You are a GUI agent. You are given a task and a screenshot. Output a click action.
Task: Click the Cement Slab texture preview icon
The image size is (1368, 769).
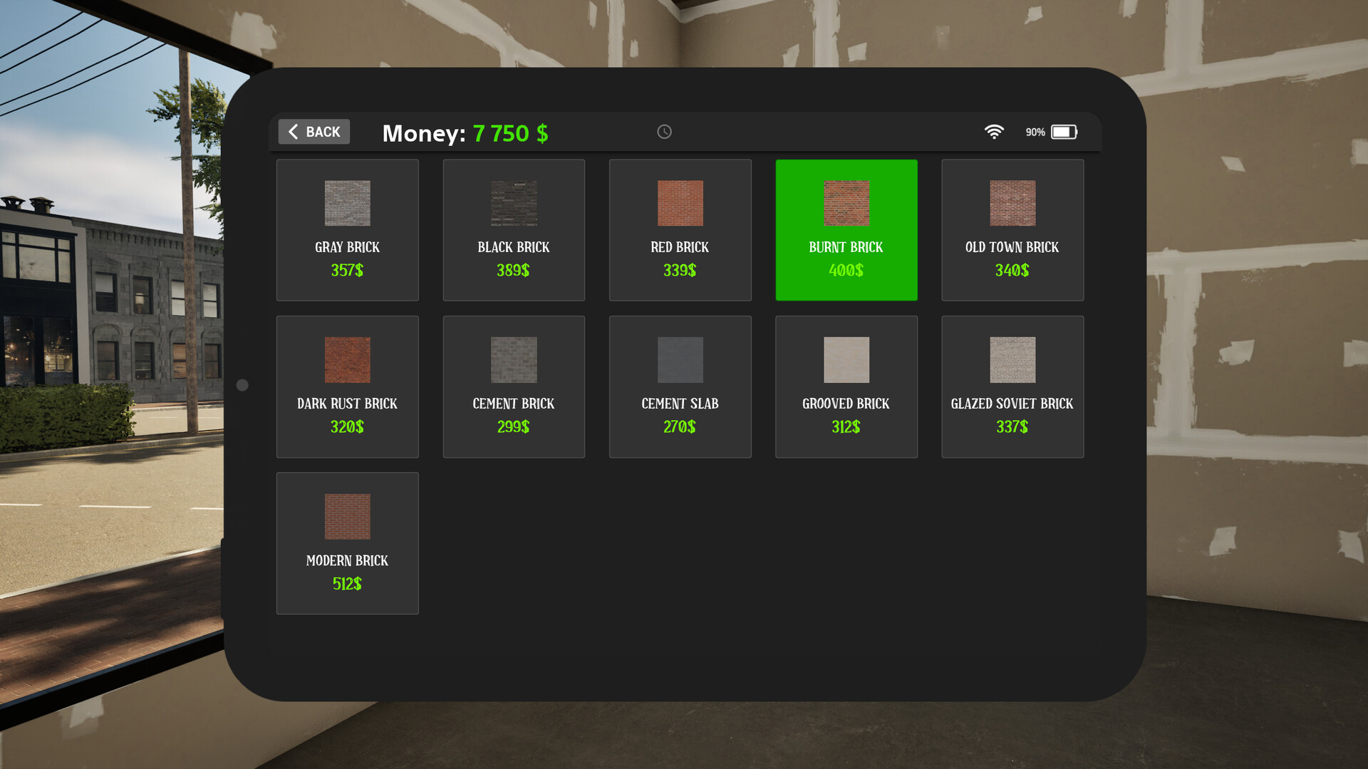pos(680,360)
